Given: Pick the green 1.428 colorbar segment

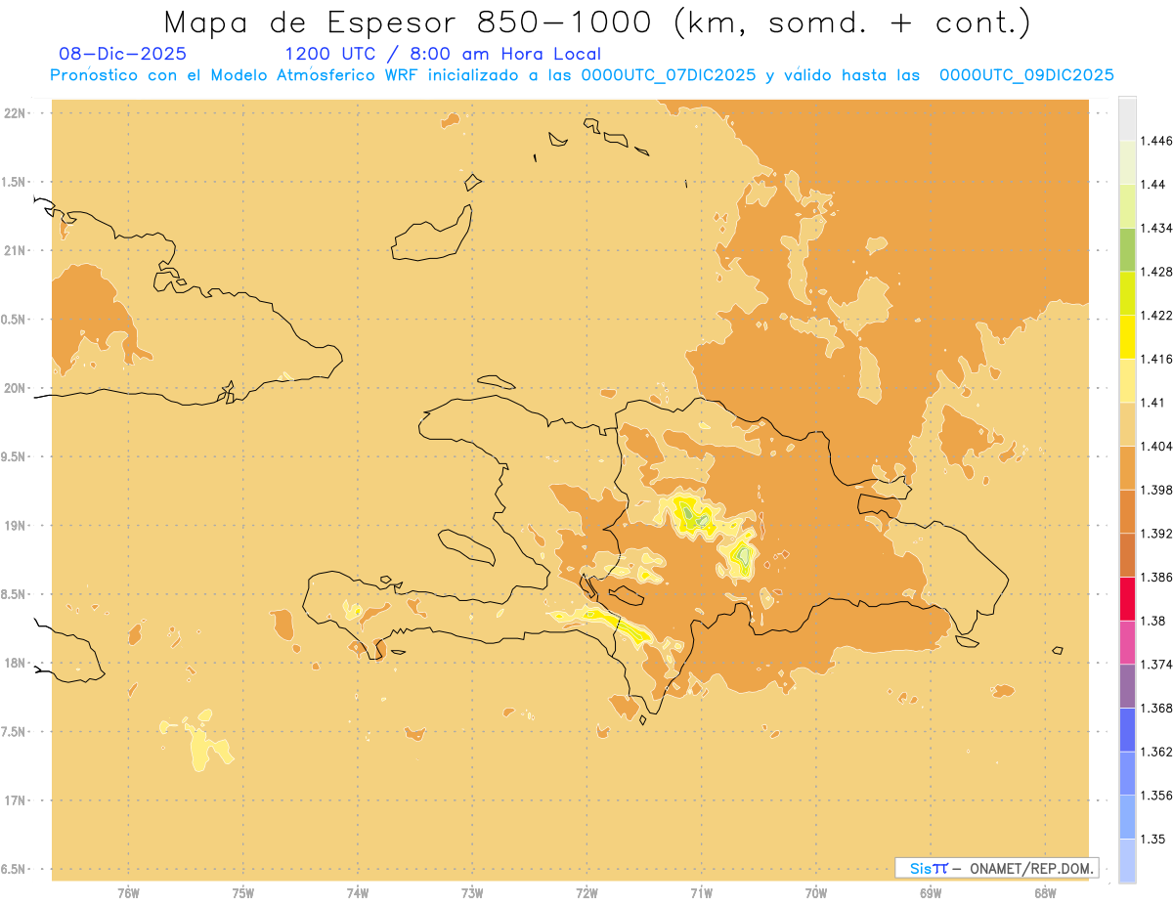Looking at the screenshot, I should [x=1127, y=249].
